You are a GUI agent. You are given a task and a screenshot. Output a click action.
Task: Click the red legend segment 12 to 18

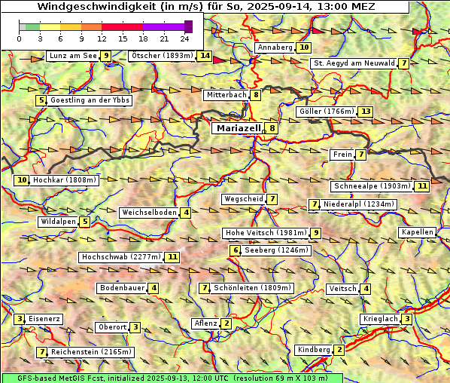[x=122, y=27]
